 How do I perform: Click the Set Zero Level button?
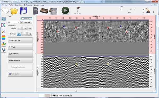click(x=20, y=40)
